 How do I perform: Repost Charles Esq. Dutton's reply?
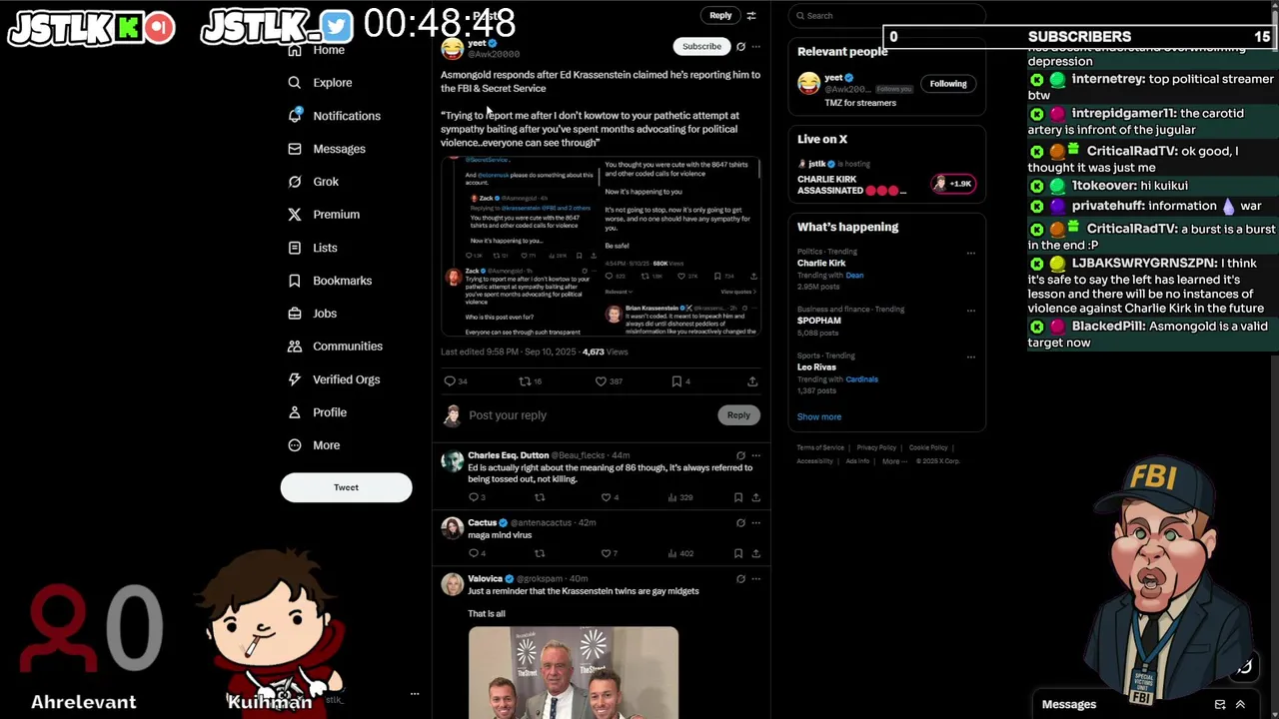coord(540,497)
